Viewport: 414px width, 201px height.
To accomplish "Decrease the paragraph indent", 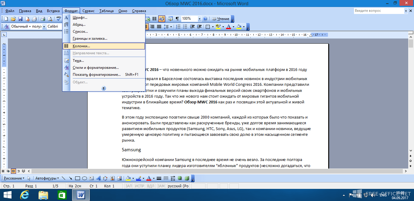I will (192, 27).
